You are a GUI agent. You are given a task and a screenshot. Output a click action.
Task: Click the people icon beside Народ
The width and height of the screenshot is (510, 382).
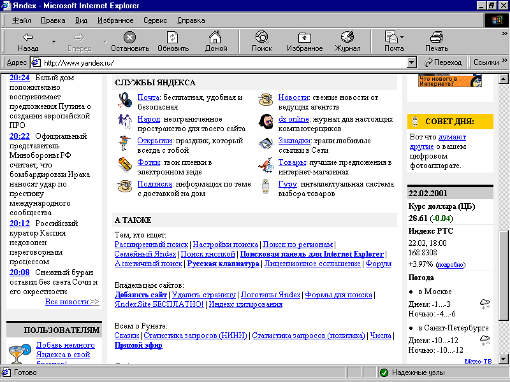125,122
